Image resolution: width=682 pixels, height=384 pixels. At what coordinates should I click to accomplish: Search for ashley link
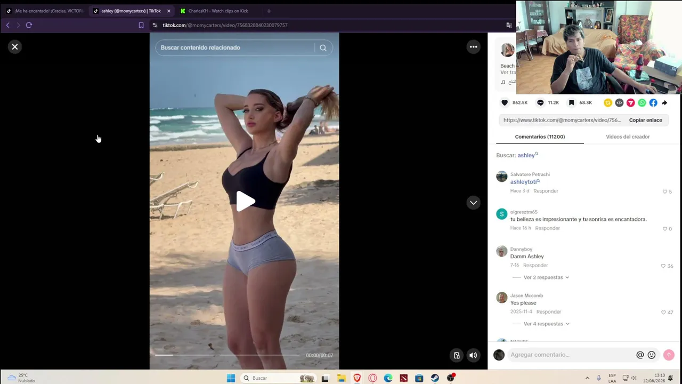click(527, 155)
